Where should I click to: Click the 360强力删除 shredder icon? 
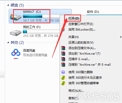[63, 72]
